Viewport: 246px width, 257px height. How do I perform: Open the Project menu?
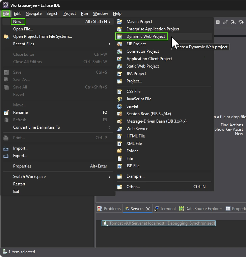pyautogui.click(x=70, y=14)
